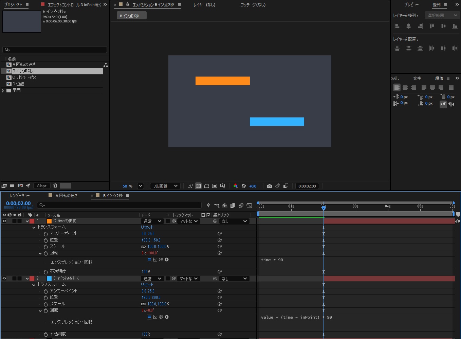Click the align left edges icon
The height and width of the screenshot is (339, 461).
tap(397, 26)
